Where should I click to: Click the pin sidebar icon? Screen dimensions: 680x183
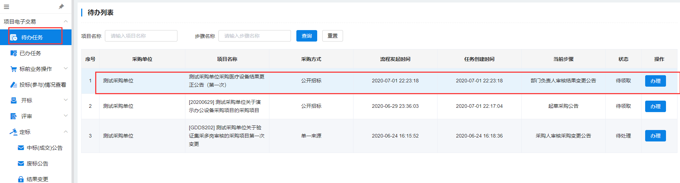click(61, 6)
